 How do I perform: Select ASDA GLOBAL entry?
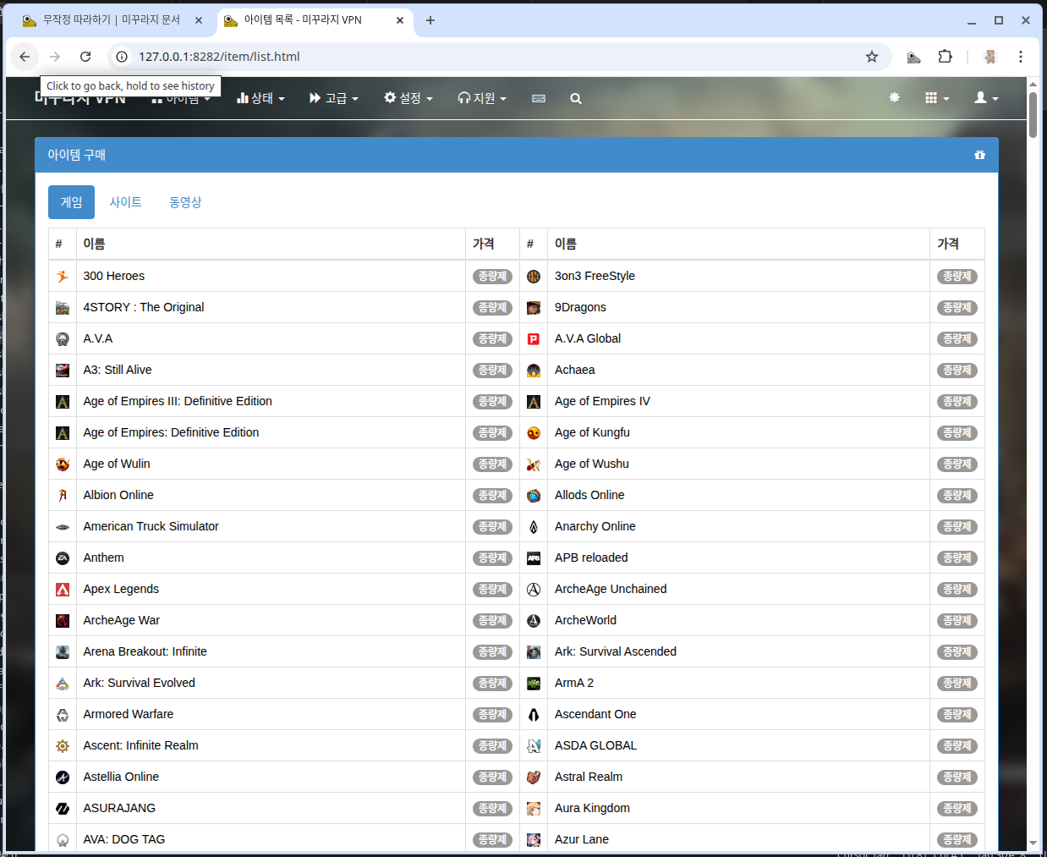tap(595, 745)
